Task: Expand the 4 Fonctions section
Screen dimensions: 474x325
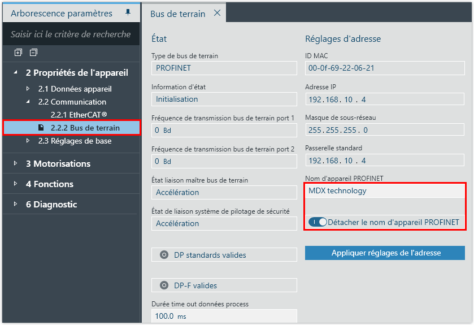Action: tap(15, 184)
